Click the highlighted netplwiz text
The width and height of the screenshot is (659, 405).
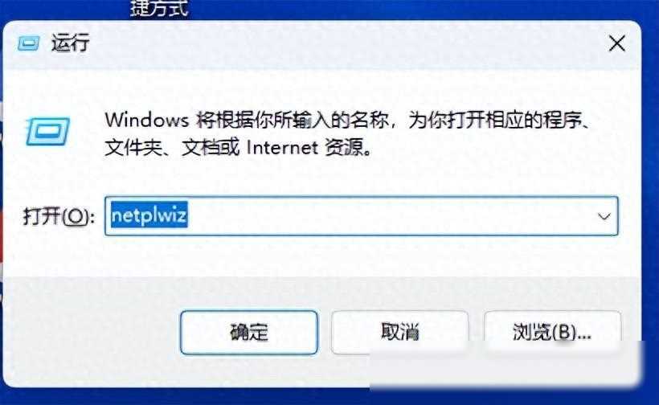pos(149,215)
